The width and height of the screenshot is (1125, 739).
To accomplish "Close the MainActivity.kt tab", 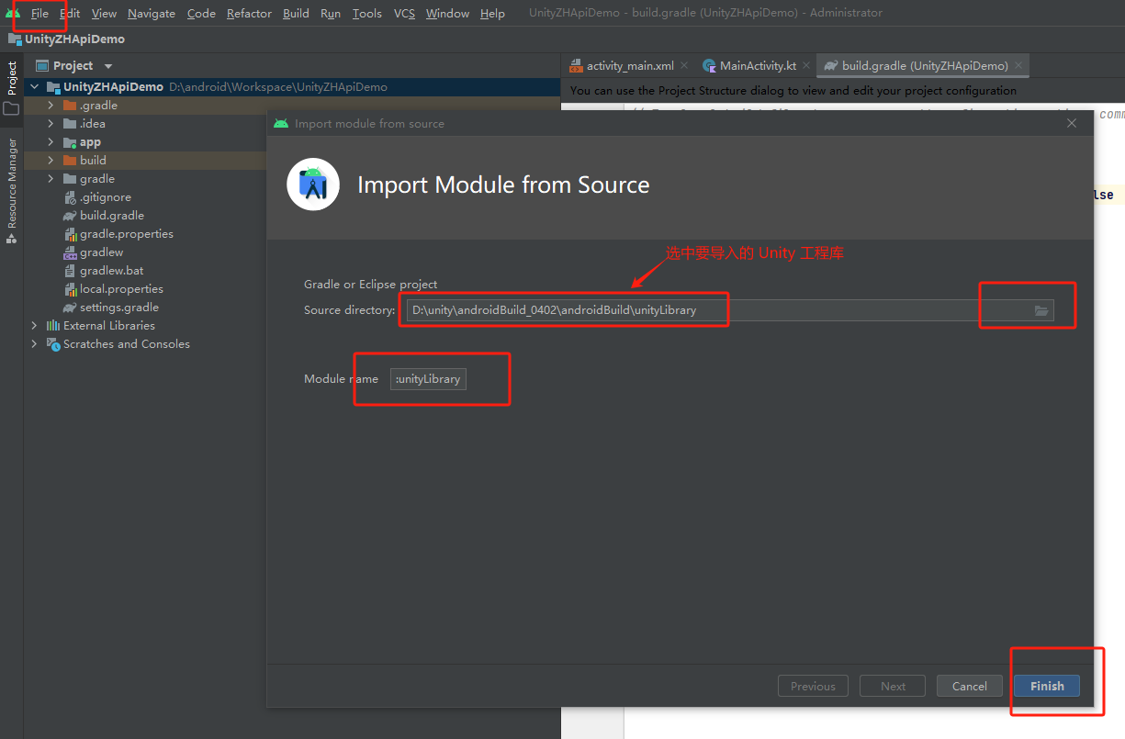I will 805,66.
